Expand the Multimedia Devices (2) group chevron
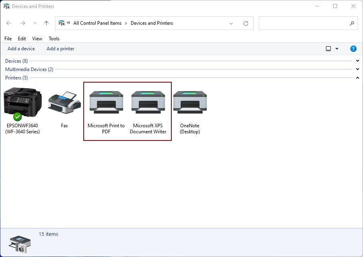 (x=357, y=69)
